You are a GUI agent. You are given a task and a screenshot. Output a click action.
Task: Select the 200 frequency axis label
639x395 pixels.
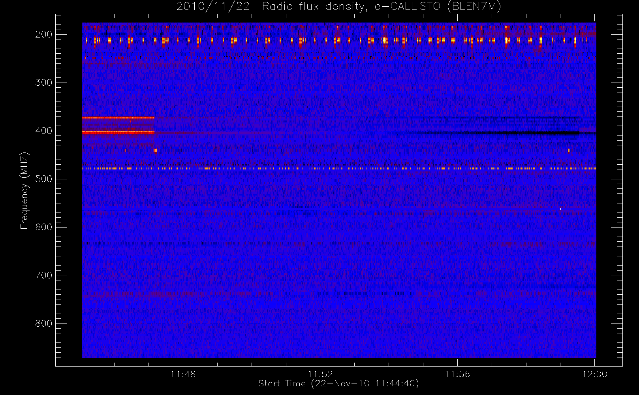tap(44, 34)
